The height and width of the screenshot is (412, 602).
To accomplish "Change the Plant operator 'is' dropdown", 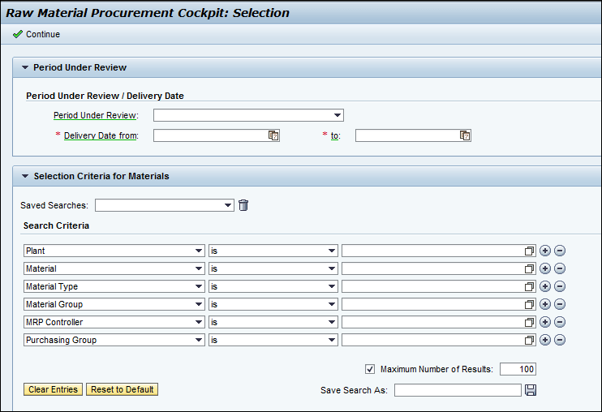I will point(331,251).
